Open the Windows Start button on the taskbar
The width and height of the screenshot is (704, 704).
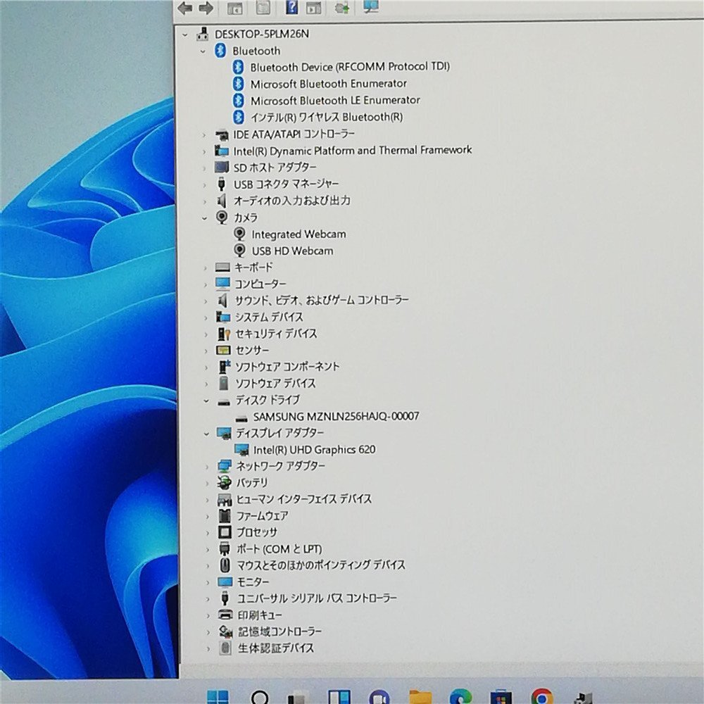(218, 697)
